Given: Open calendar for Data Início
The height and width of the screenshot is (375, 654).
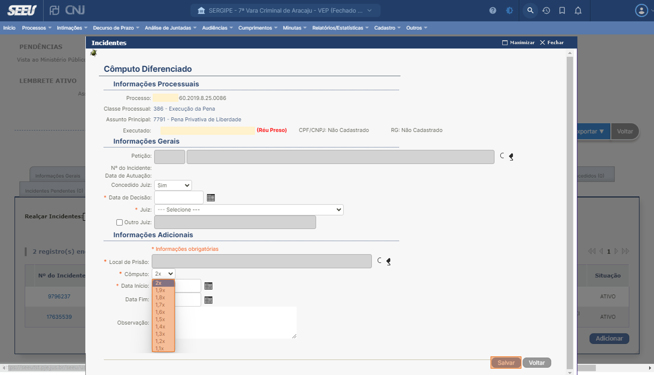Looking at the screenshot, I should tap(208, 286).
